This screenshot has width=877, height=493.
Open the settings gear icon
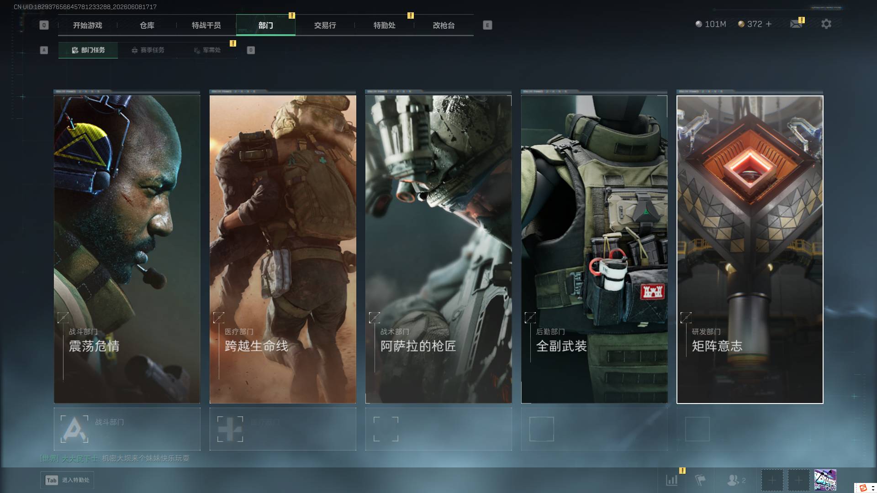(826, 24)
